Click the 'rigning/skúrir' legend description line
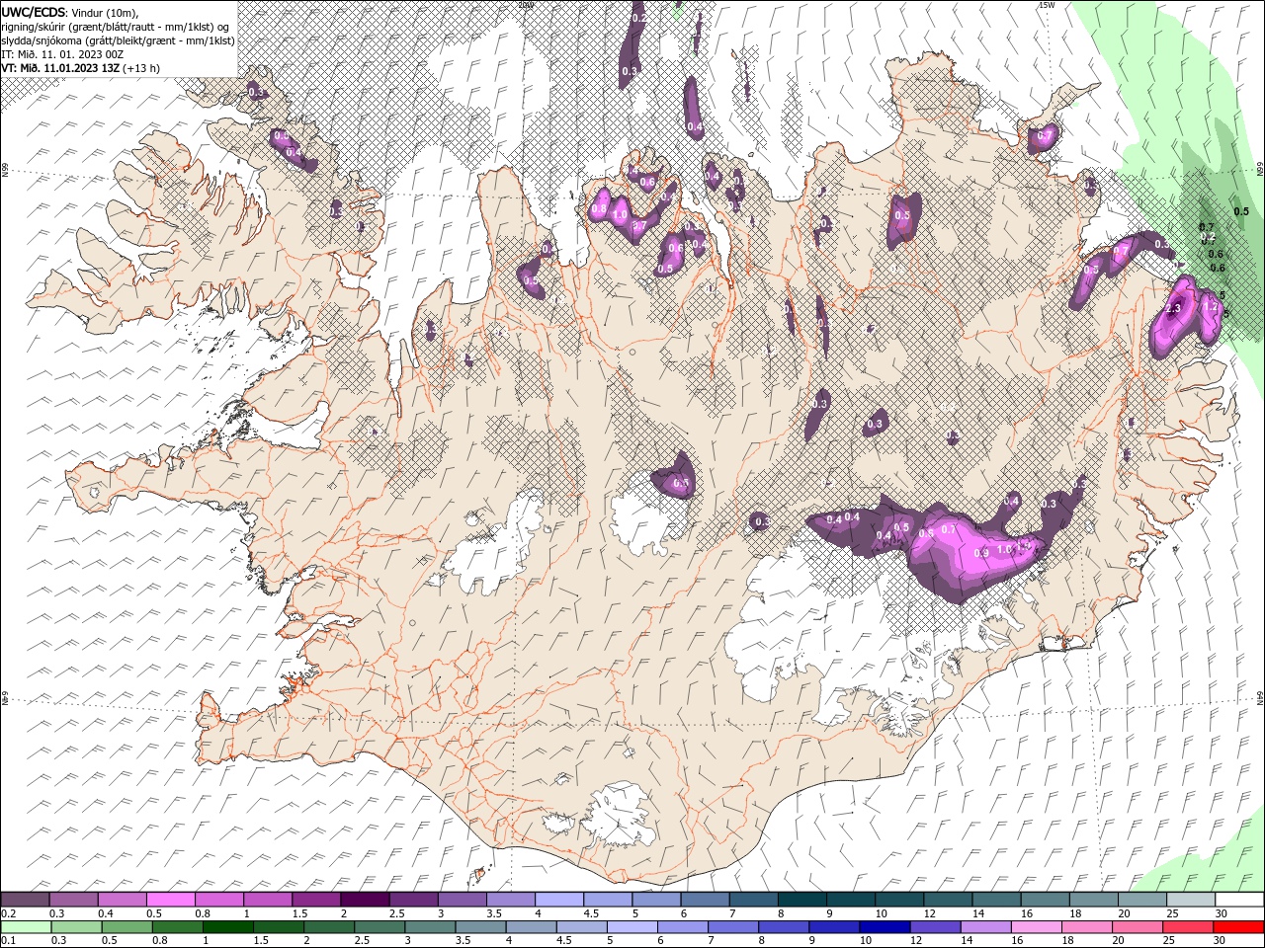Image resolution: width=1265 pixels, height=948 pixels. [116, 27]
